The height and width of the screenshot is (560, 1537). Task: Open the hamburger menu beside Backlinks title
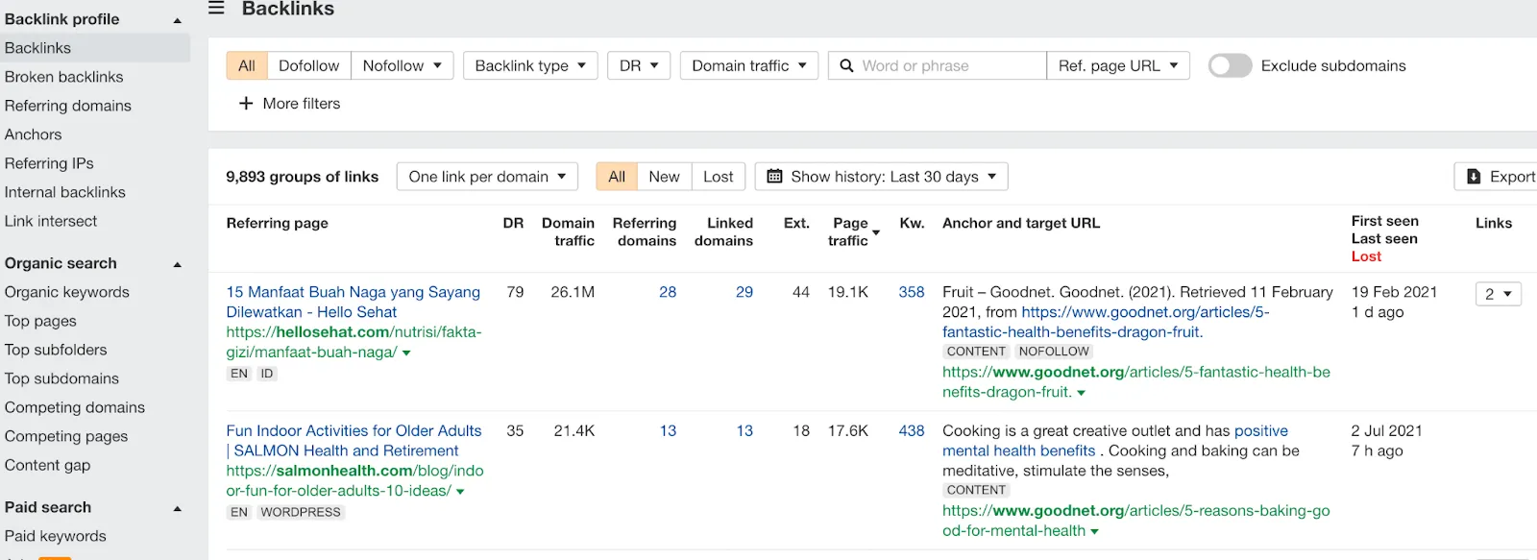click(216, 8)
